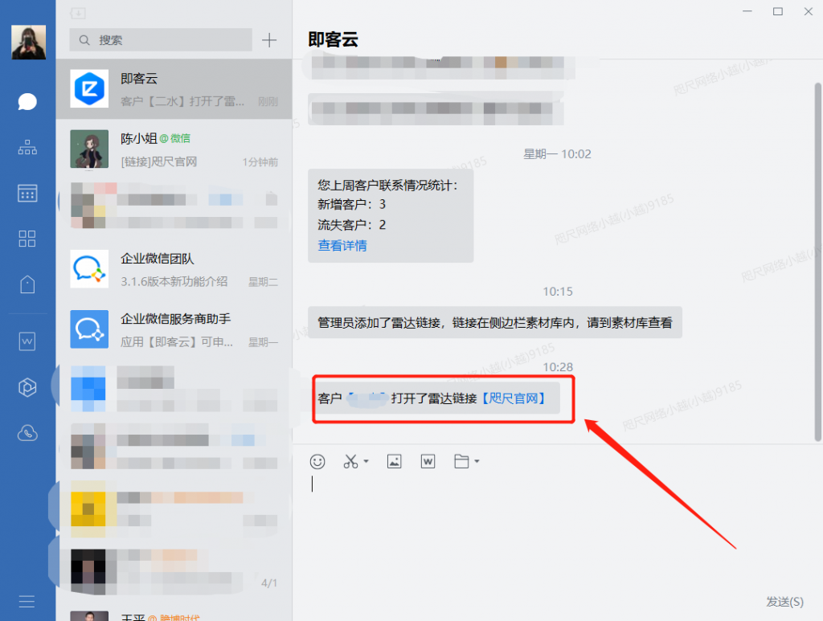Image resolution: width=823 pixels, height=621 pixels.
Task: Click the 星期一 10:02 timestamp
Action: pyautogui.click(x=558, y=154)
